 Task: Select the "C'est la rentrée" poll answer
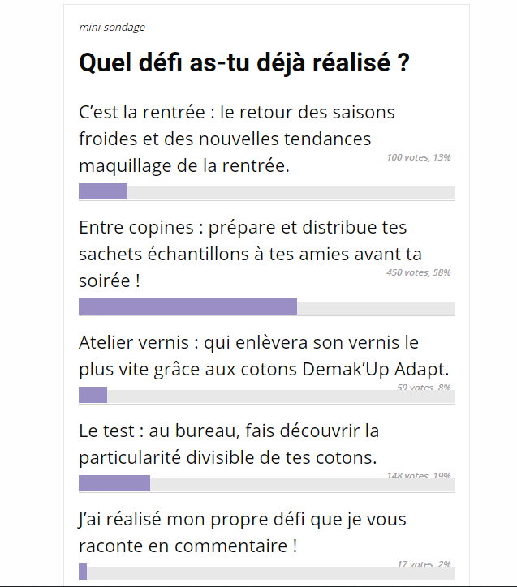(237, 139)
